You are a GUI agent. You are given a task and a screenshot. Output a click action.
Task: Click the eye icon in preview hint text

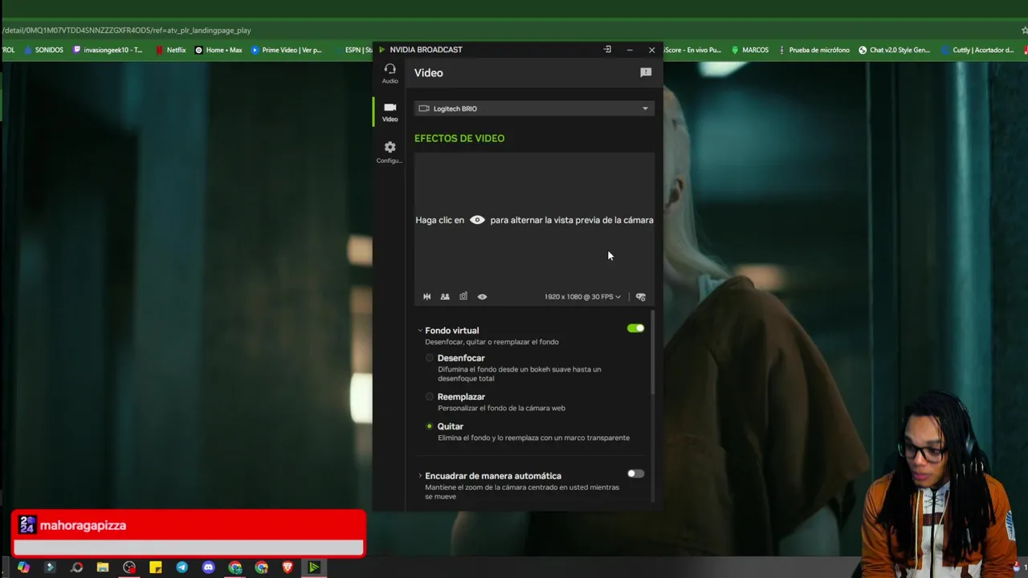click(477, 220)
